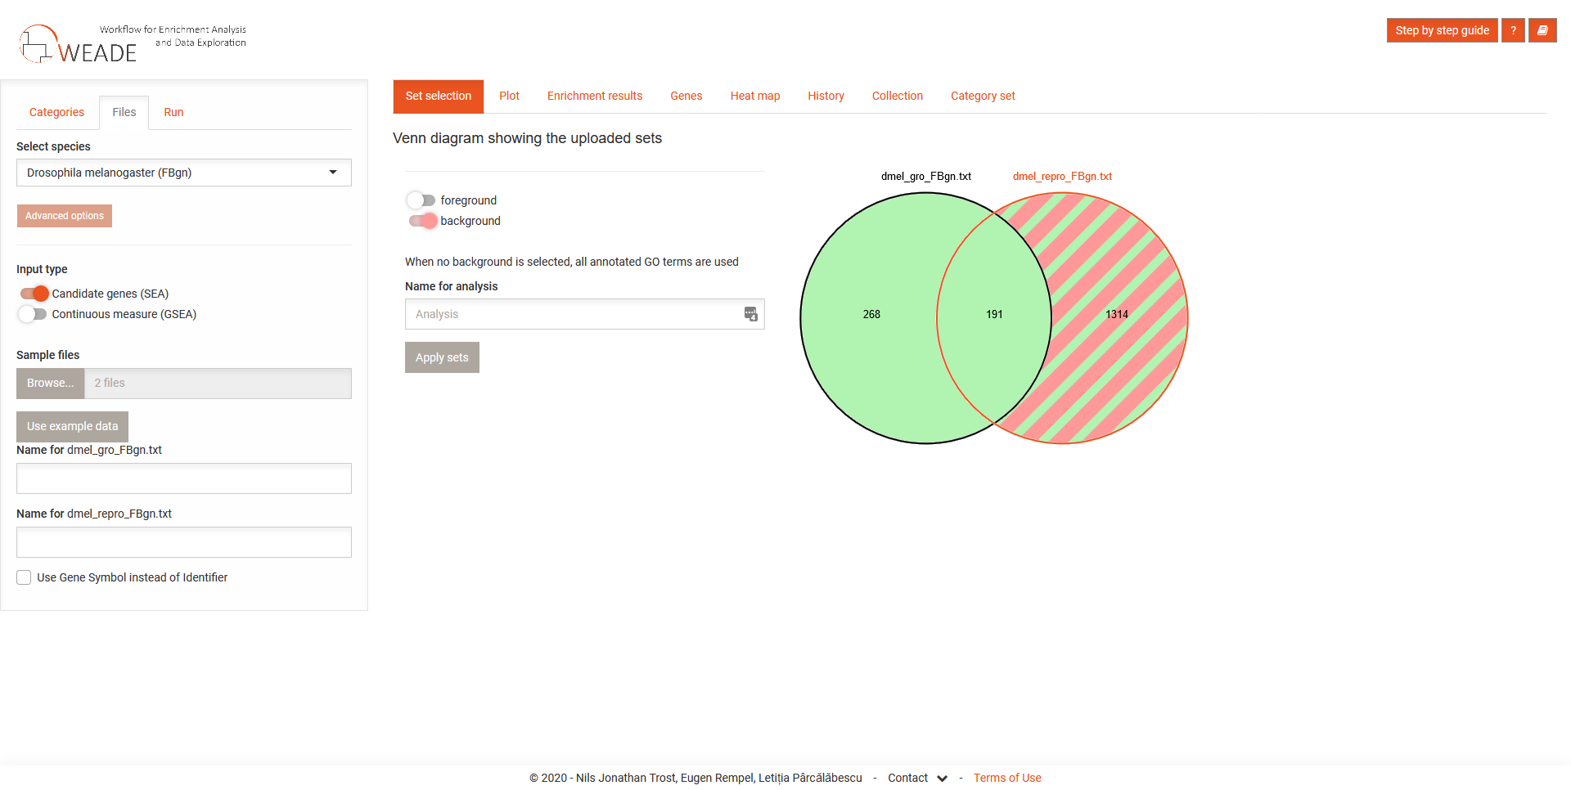Image resolution: width=1571 pixels, height=790 pixels.
Task: Switch to the Enrichment results tab
Action: [594, 96]
